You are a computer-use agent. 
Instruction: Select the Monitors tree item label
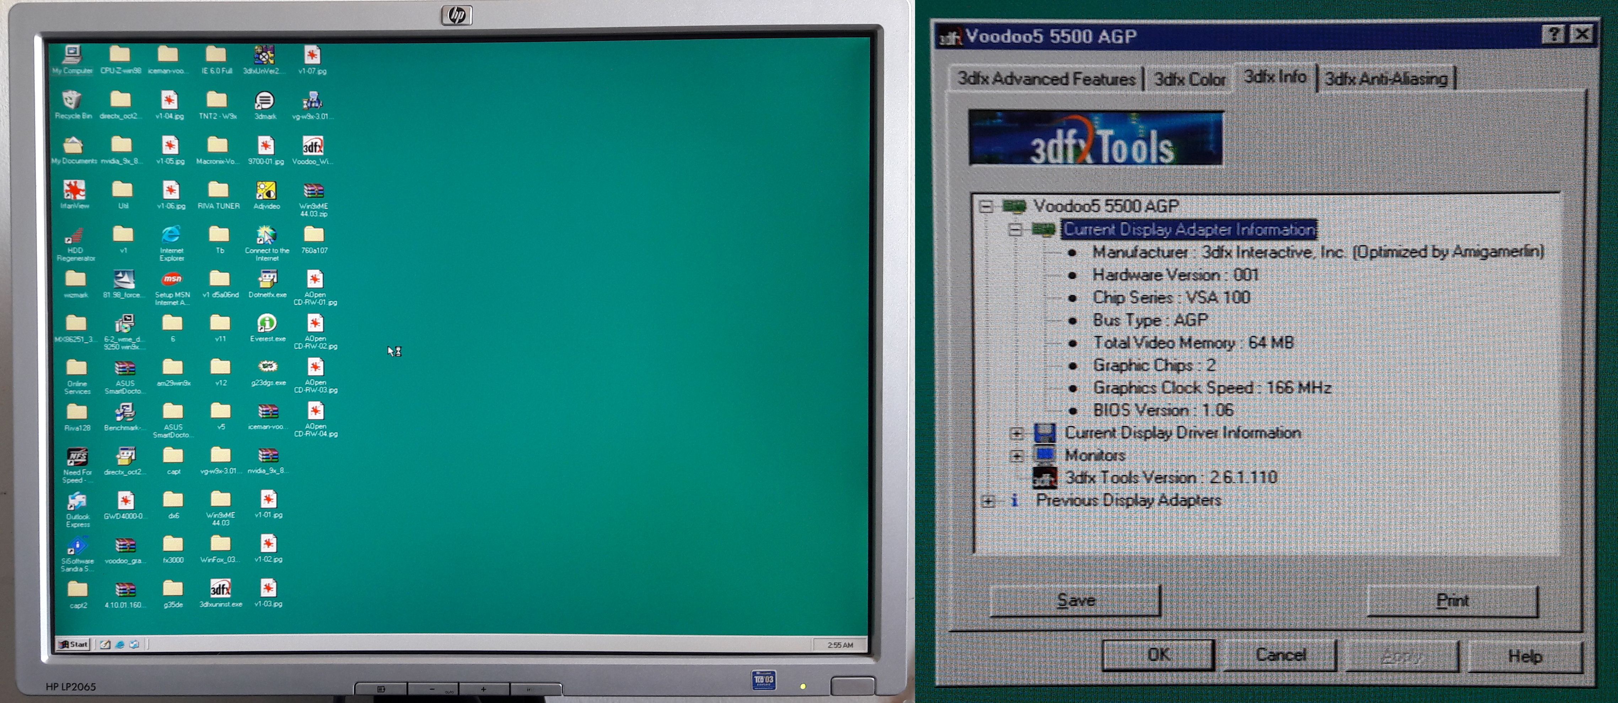[x=1095, y=455]
